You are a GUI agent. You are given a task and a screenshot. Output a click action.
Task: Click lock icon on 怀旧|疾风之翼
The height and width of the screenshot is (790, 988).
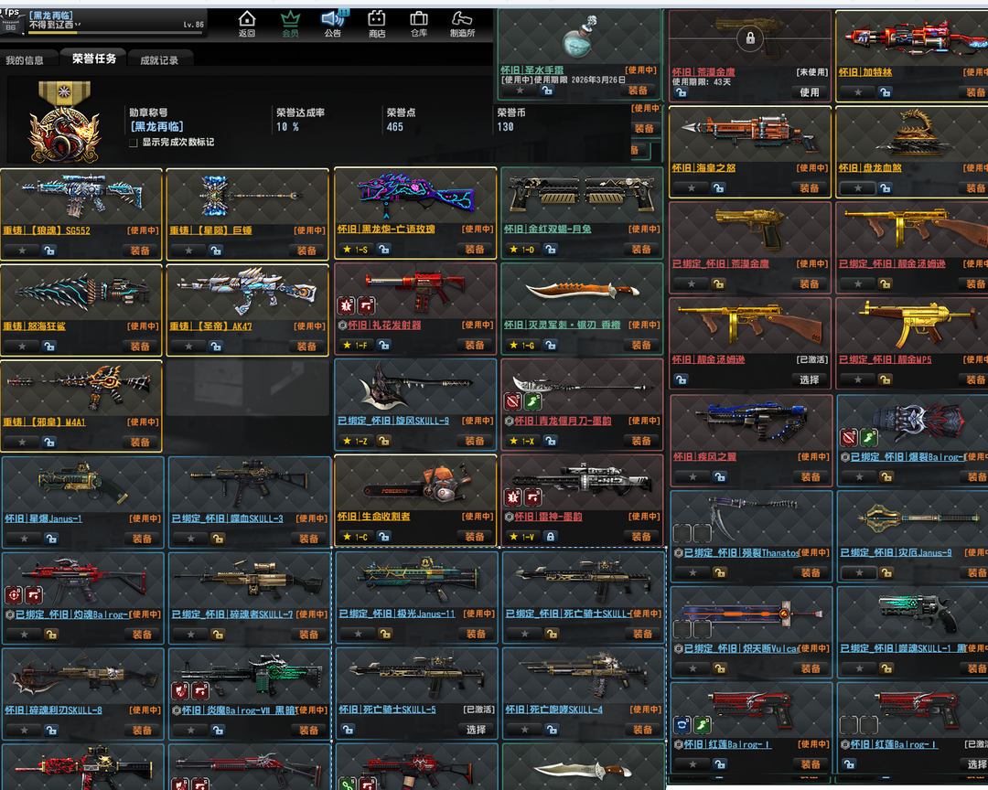point(719,477)
